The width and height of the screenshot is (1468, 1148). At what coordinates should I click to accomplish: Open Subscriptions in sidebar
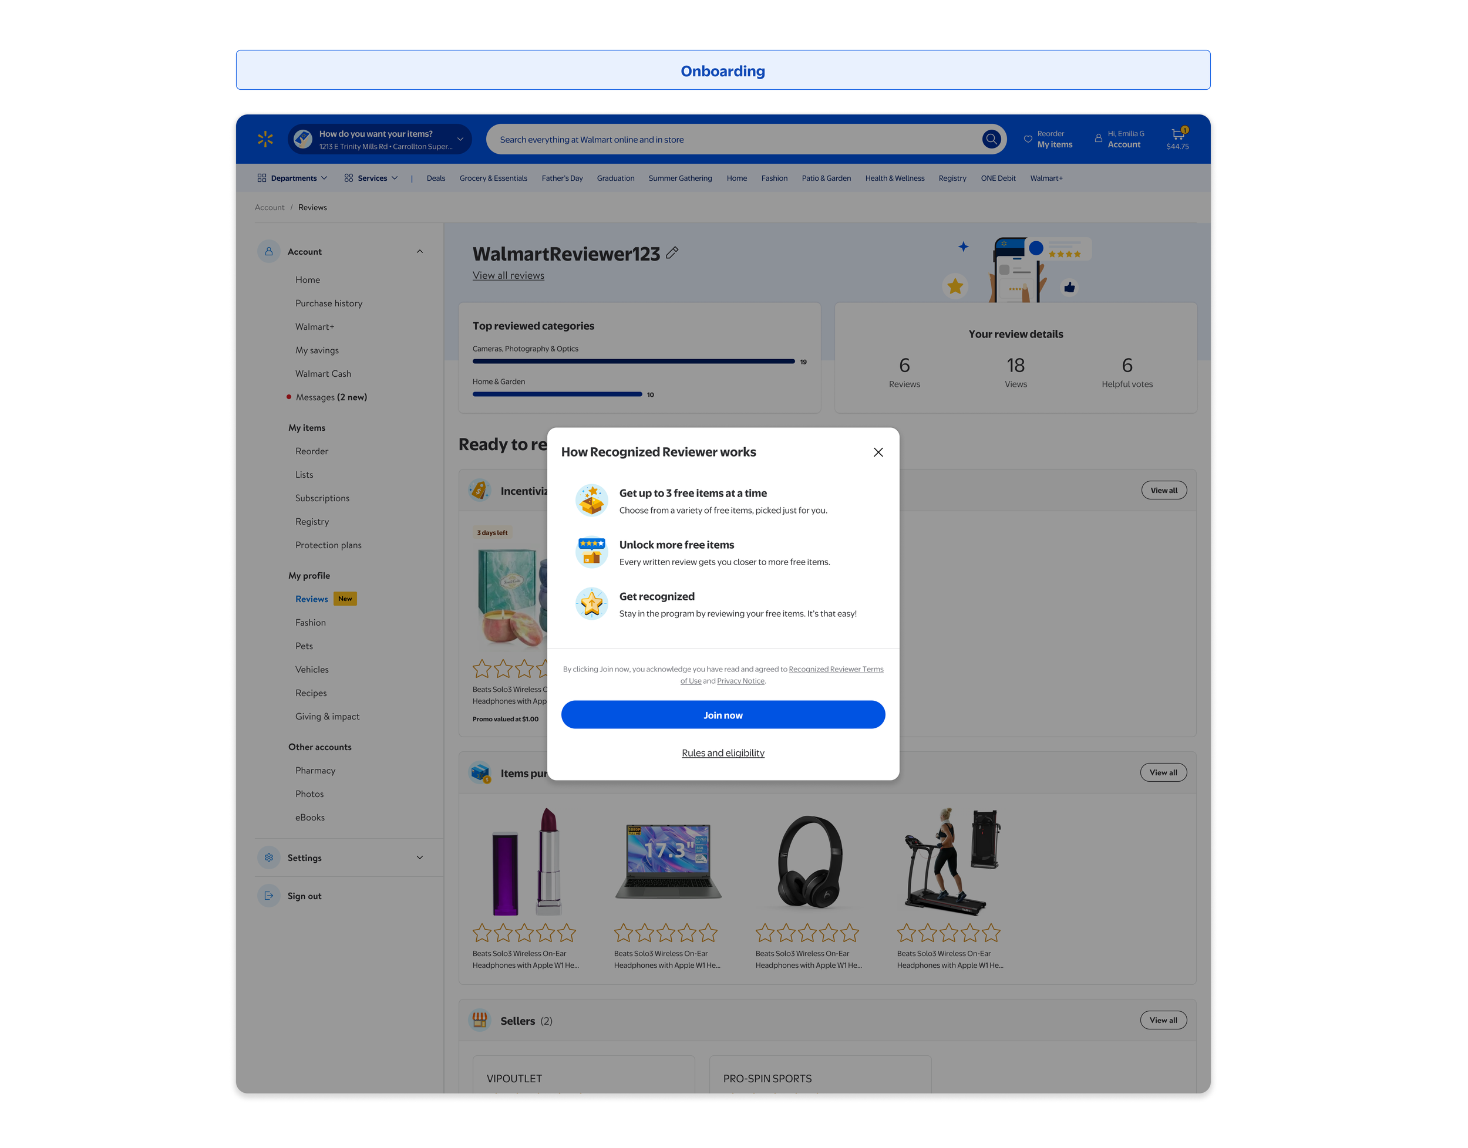pyautogui.click(x=322, y=498)
